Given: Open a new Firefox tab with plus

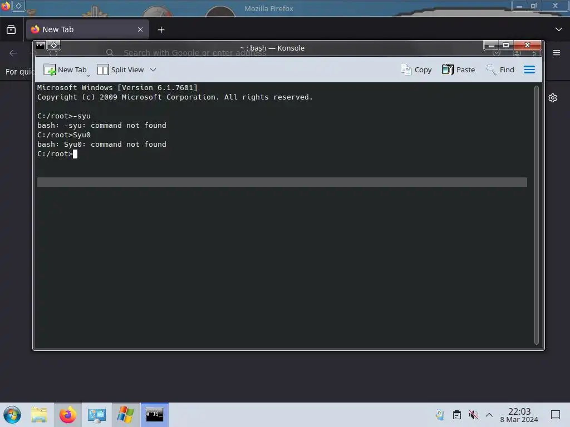Looking at the screenshot, I should [161, 30].
